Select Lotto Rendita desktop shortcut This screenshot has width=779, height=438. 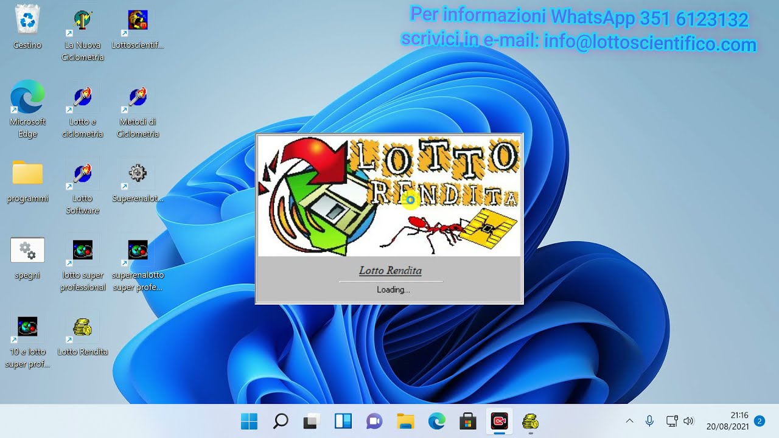point(83,336)
